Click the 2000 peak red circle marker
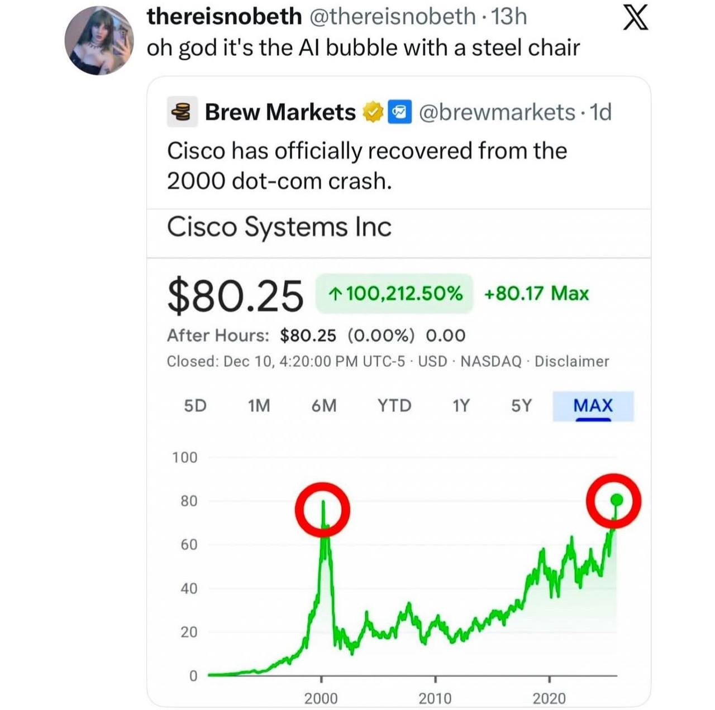Screen dimensions: 715x710 pyautogui.click(x=323, y=510)
